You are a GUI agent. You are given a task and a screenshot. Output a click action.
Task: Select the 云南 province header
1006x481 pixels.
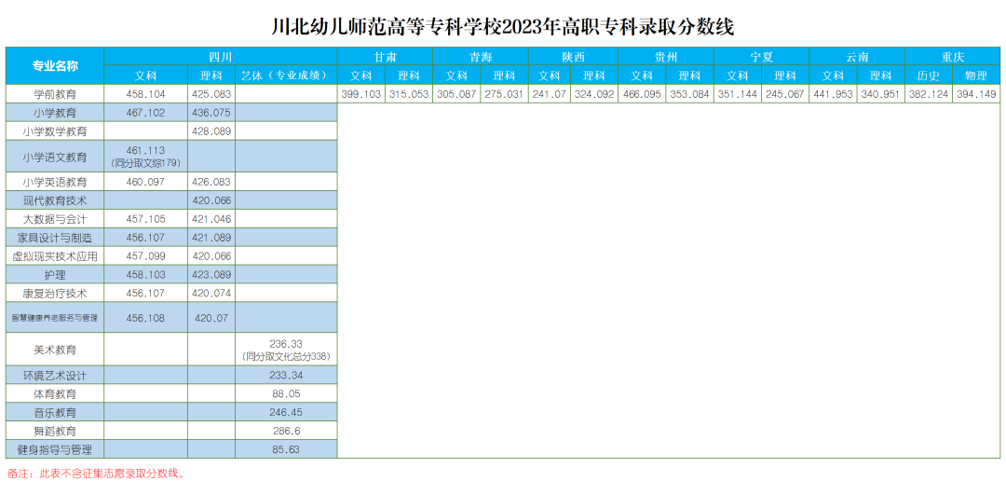857,57
